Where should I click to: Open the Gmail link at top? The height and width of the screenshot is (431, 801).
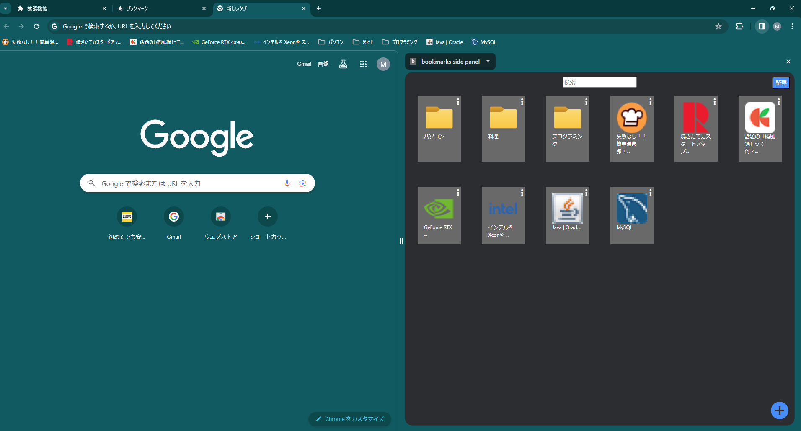tap(304, 64)
